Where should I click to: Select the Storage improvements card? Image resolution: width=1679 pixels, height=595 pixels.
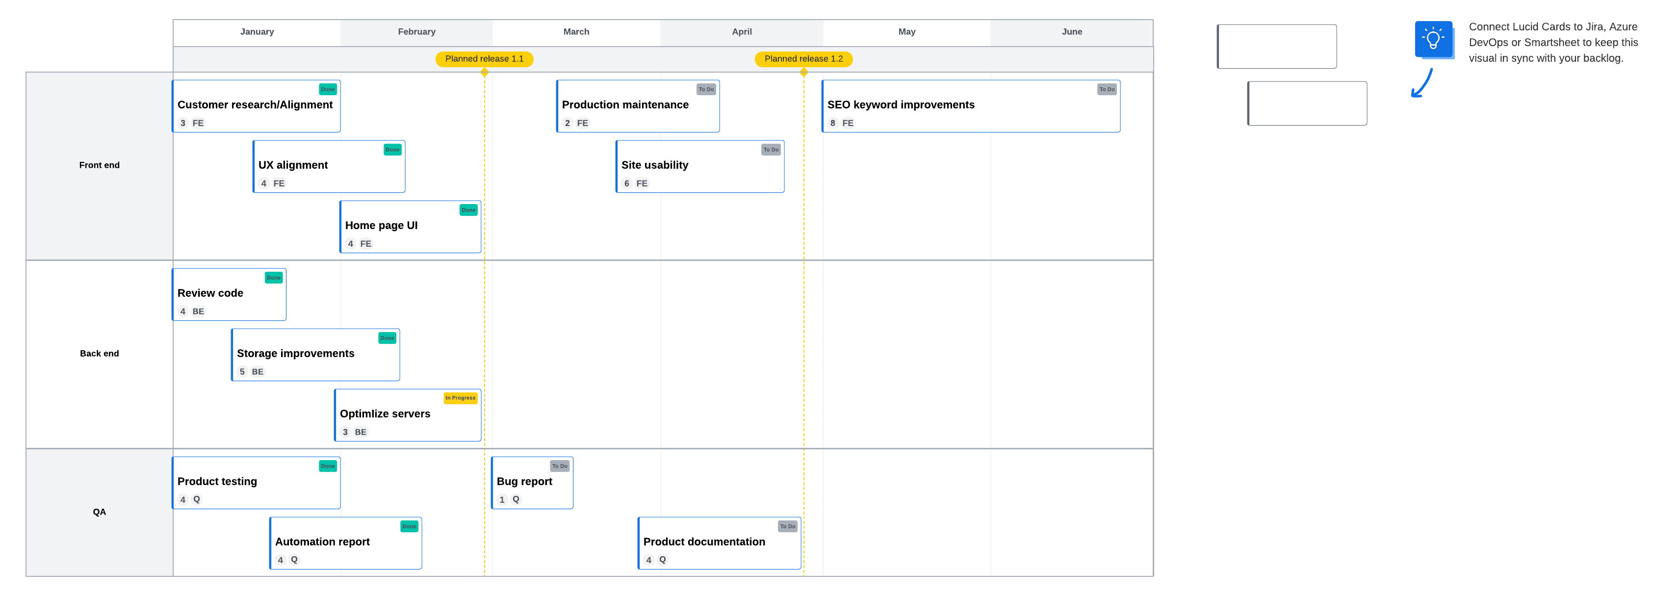[x=315, y=355]
